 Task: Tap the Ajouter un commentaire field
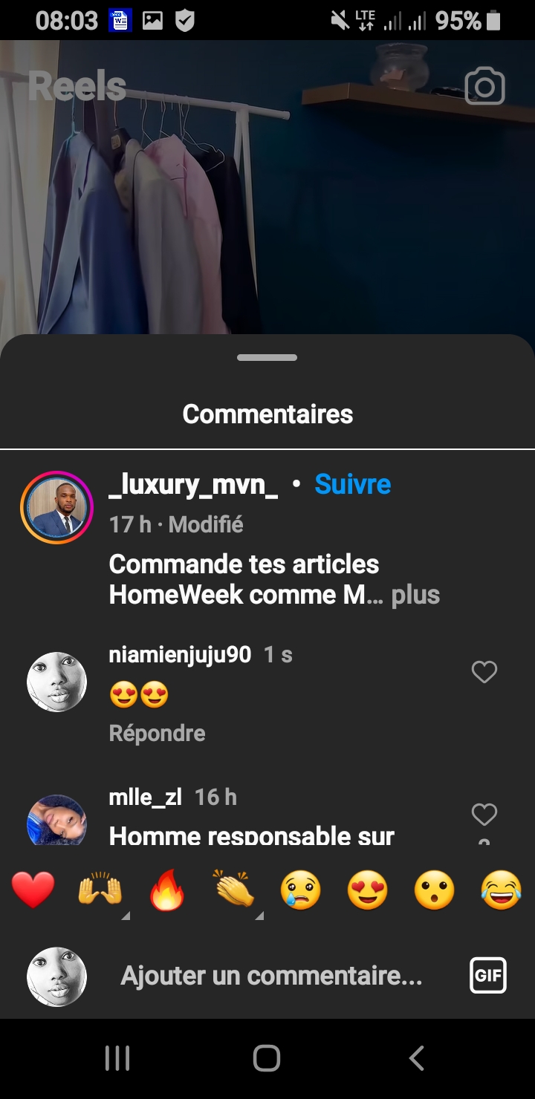[271, 976]
